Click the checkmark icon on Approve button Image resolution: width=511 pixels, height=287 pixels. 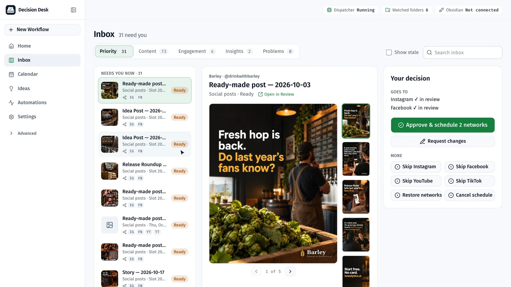[401, 125]
